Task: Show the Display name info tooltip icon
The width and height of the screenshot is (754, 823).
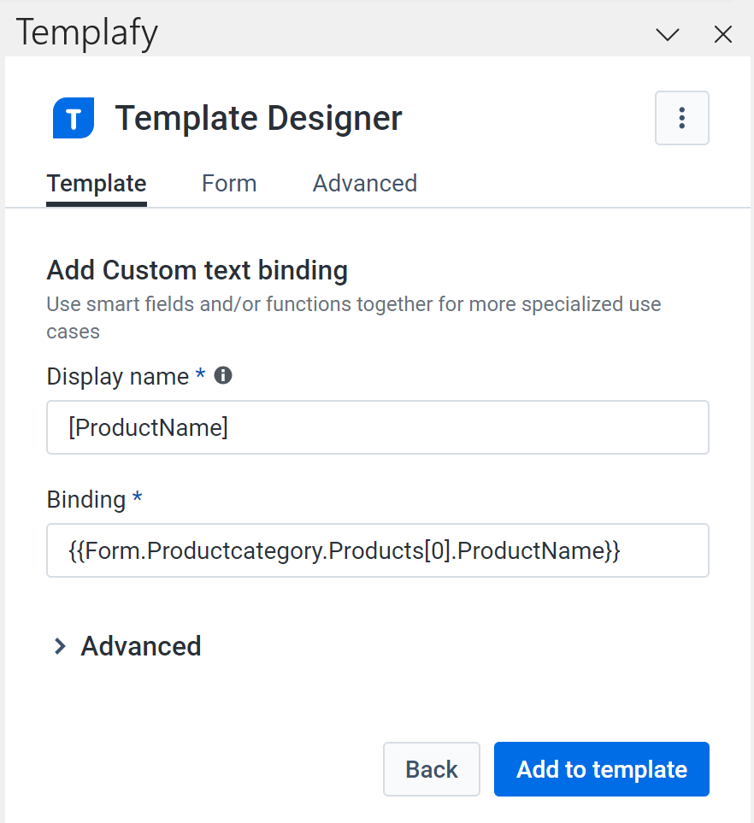Action: 222,375
